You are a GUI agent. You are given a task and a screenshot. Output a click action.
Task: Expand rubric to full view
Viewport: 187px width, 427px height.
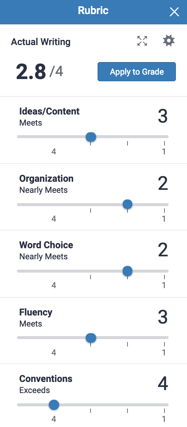tap(142, 41)
